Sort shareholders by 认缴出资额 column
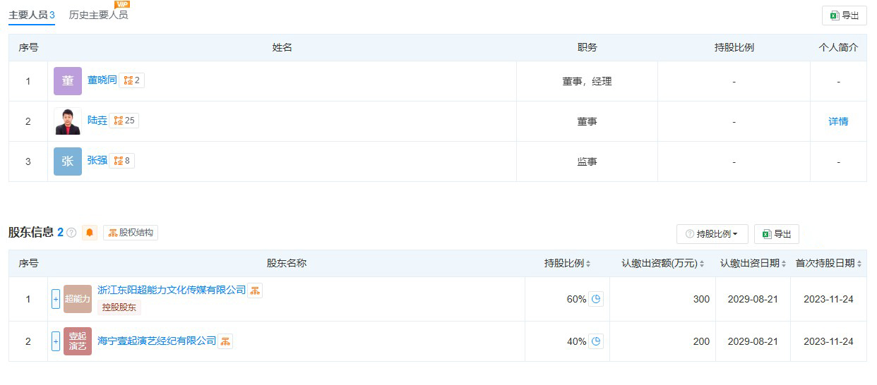Viewport: 877px width, 385px height. coord(662,264)
